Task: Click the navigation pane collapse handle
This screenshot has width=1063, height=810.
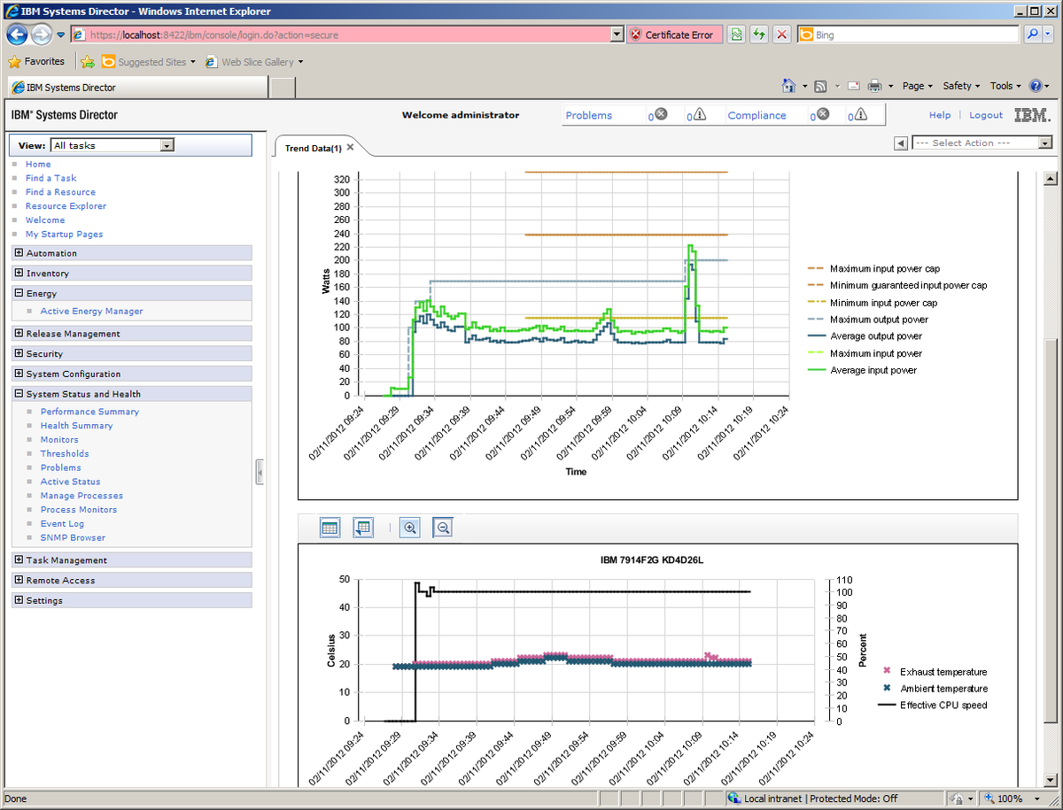Action: pyautogui.click(x=260, y=472)
